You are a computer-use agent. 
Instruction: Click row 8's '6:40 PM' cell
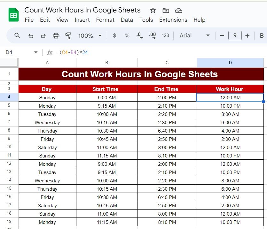[x=167, y=131]
